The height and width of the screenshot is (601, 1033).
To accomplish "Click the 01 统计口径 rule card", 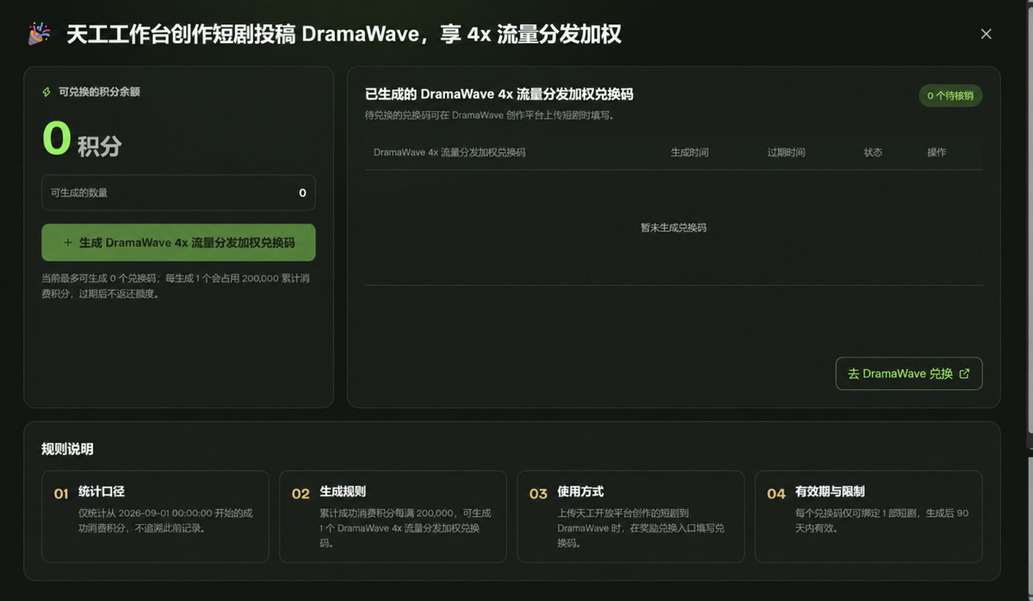I will tap(155, 517).
